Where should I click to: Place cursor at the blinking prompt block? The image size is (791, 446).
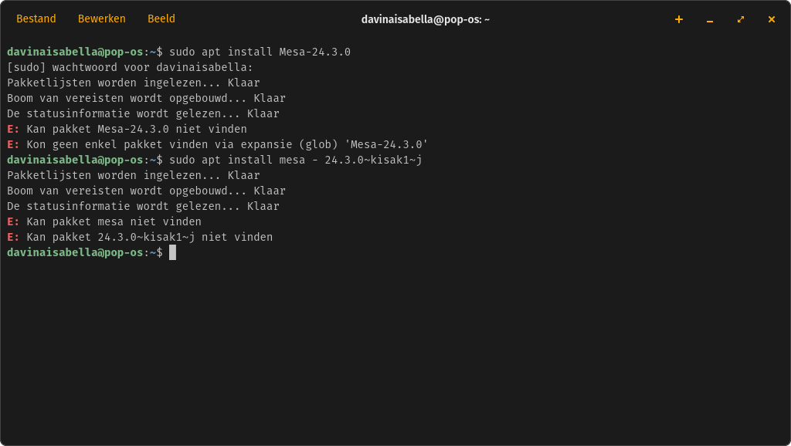172,252
